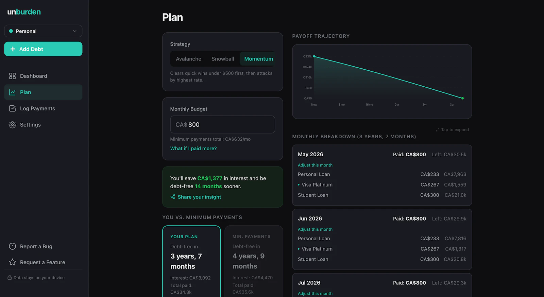Click the expand arrows icon near Tap to expand
The image size is (544, 297).
(x=438, y=130)
